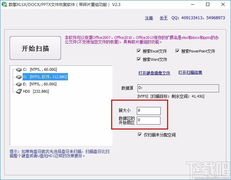Click the app icon in the title bar
This screenshot has height=180, width=231.
click(4, 4)
